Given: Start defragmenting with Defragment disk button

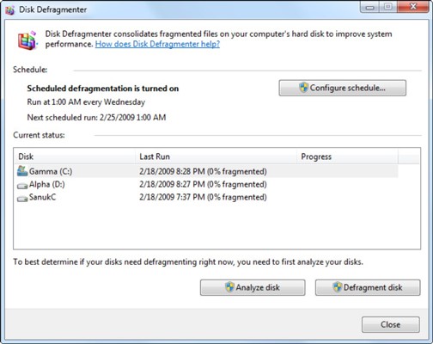Looking at the screenshot, I should click(368, 287).
